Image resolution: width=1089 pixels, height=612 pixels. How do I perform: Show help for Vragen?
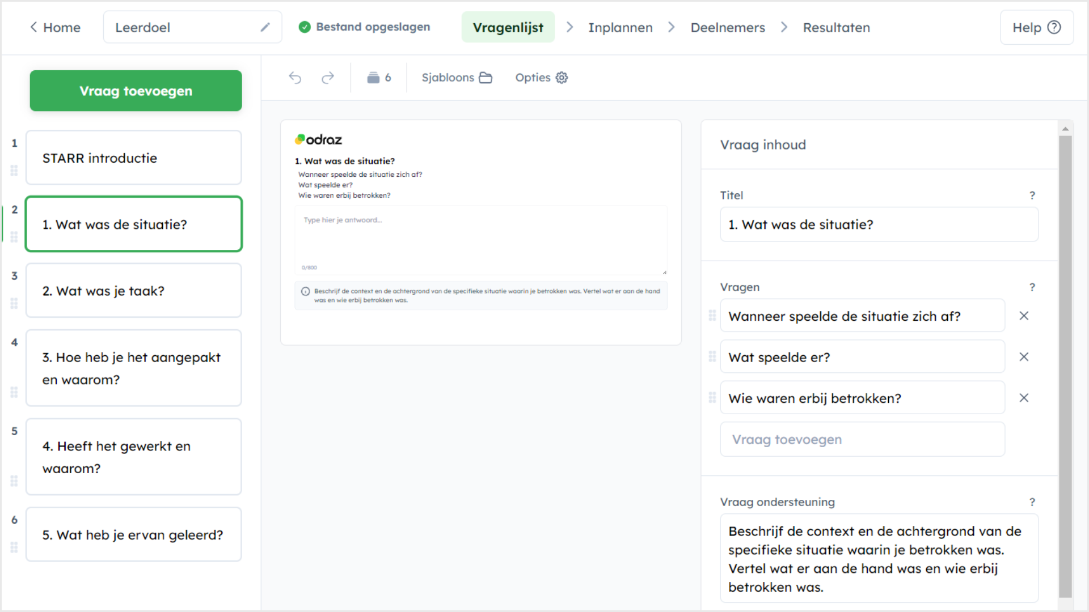(1032, 287)
